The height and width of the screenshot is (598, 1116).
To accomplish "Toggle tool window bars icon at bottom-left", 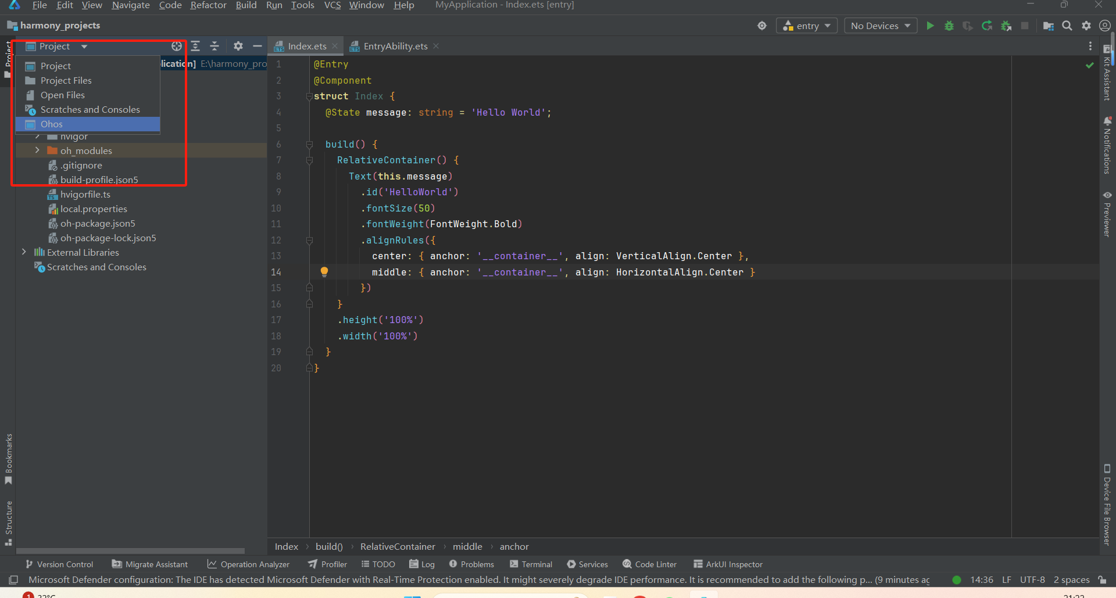I will pyautogui.click(x=13, y=579).
